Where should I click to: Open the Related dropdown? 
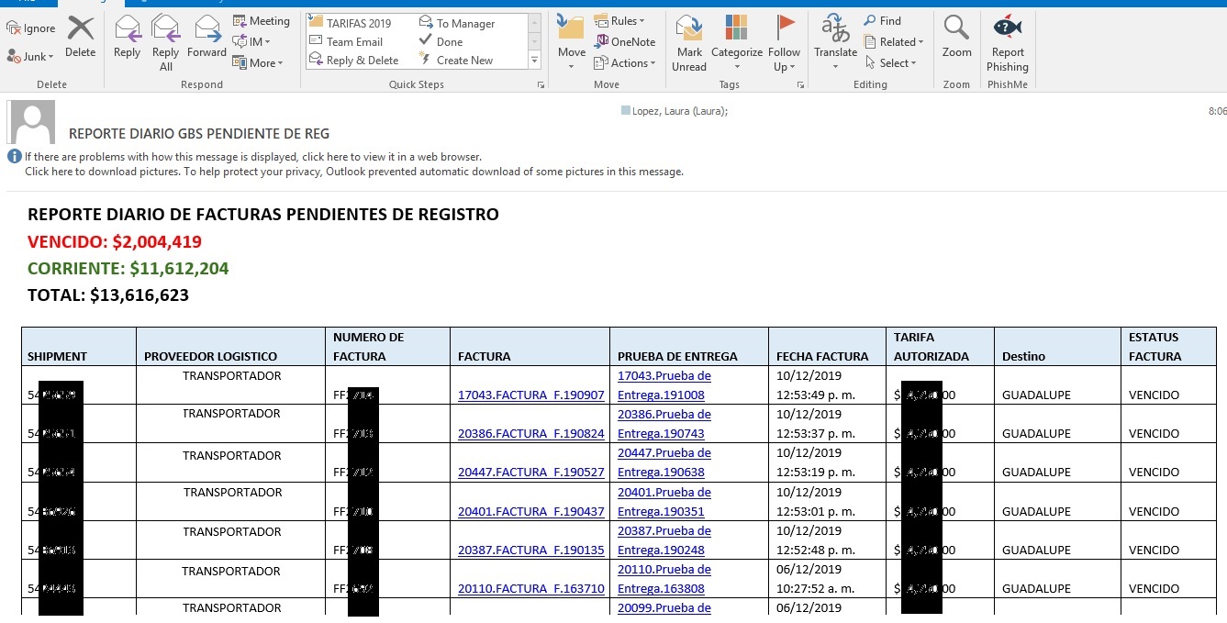point(894,42)
